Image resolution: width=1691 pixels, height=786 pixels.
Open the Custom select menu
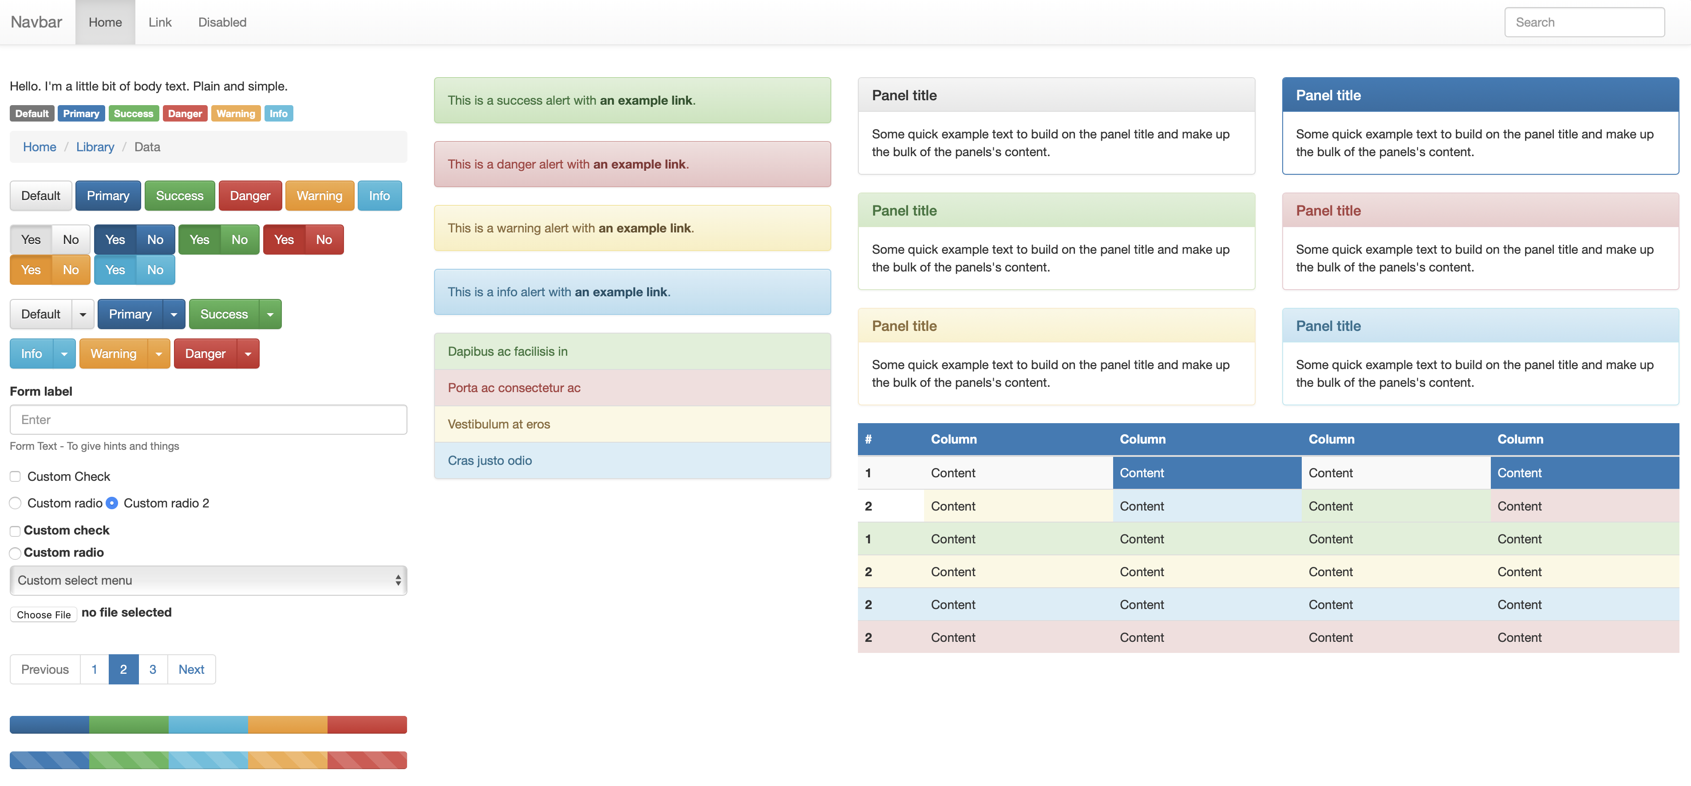point(208,580)
